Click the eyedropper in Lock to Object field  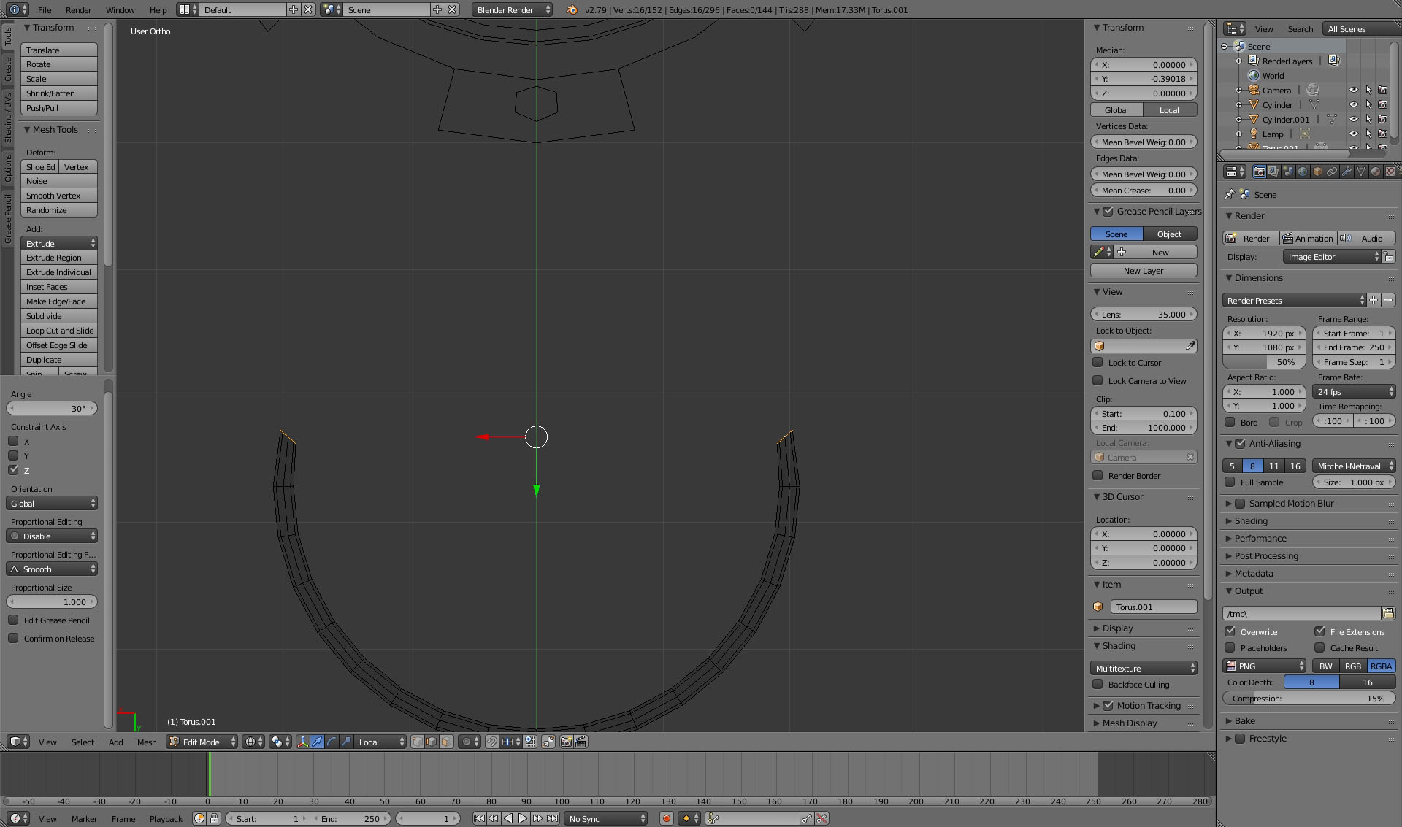click(1190, 346)
